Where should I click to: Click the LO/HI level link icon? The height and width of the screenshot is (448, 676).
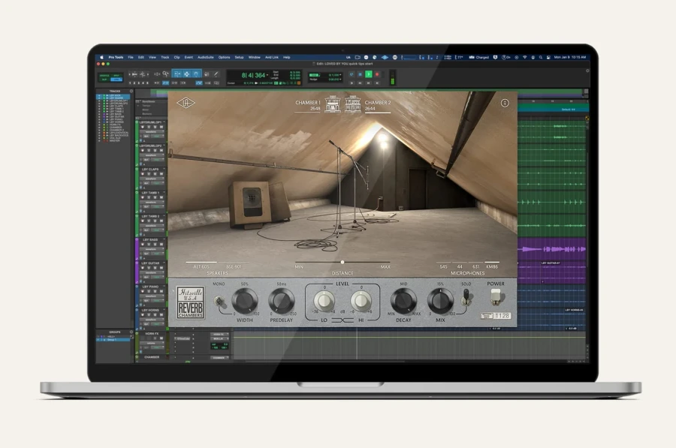click(x=343, y=320)
